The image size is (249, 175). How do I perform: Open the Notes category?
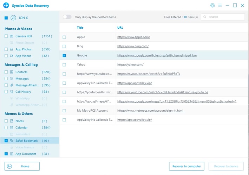(20, 121)
